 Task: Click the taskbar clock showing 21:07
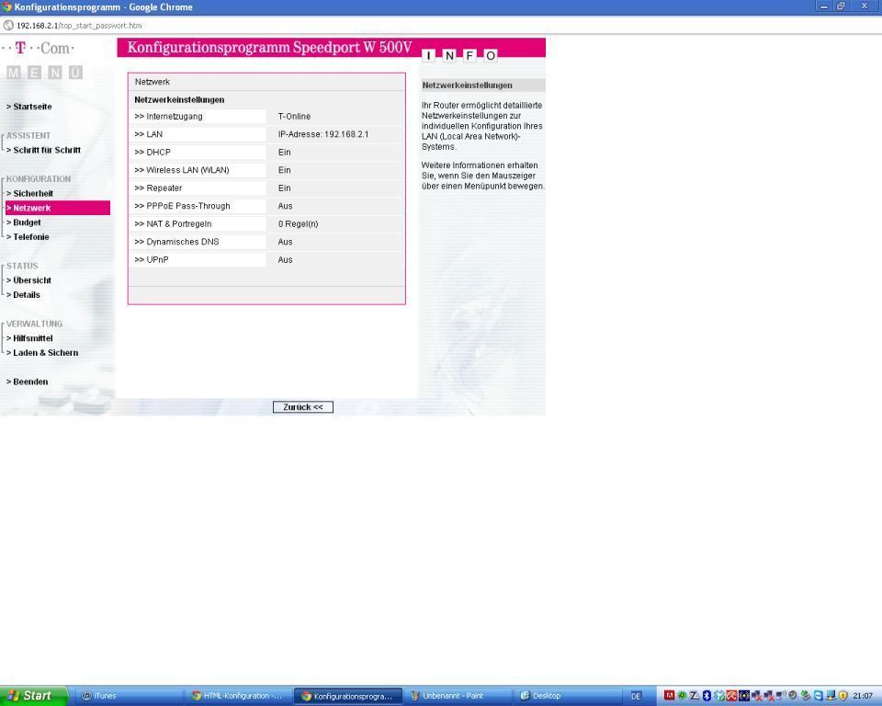pyautogui.click(x=863, y=696)
